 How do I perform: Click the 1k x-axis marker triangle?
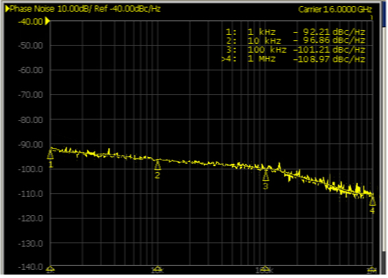coord(51,270)
